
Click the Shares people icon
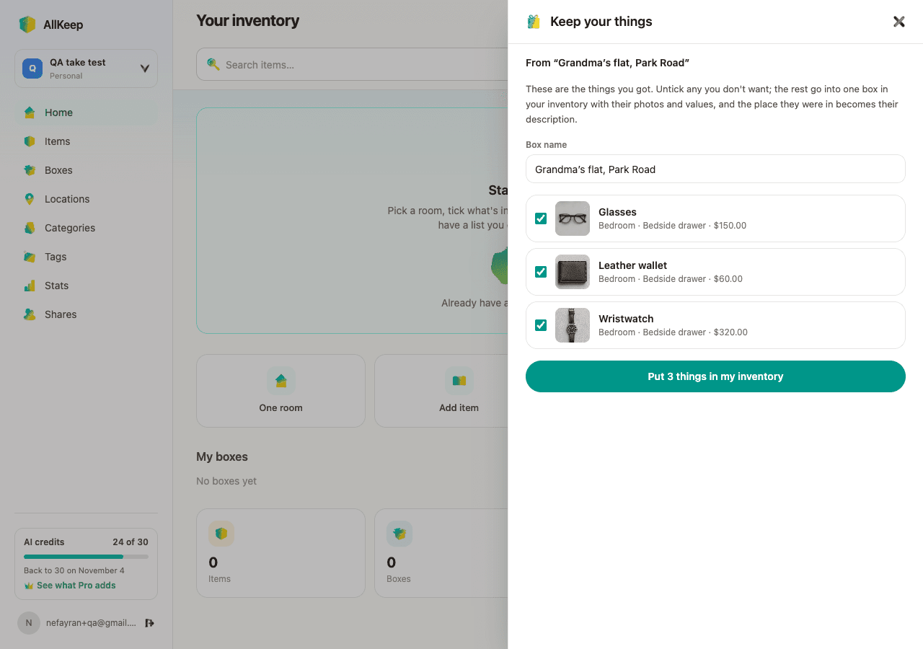tap(30, 314)
